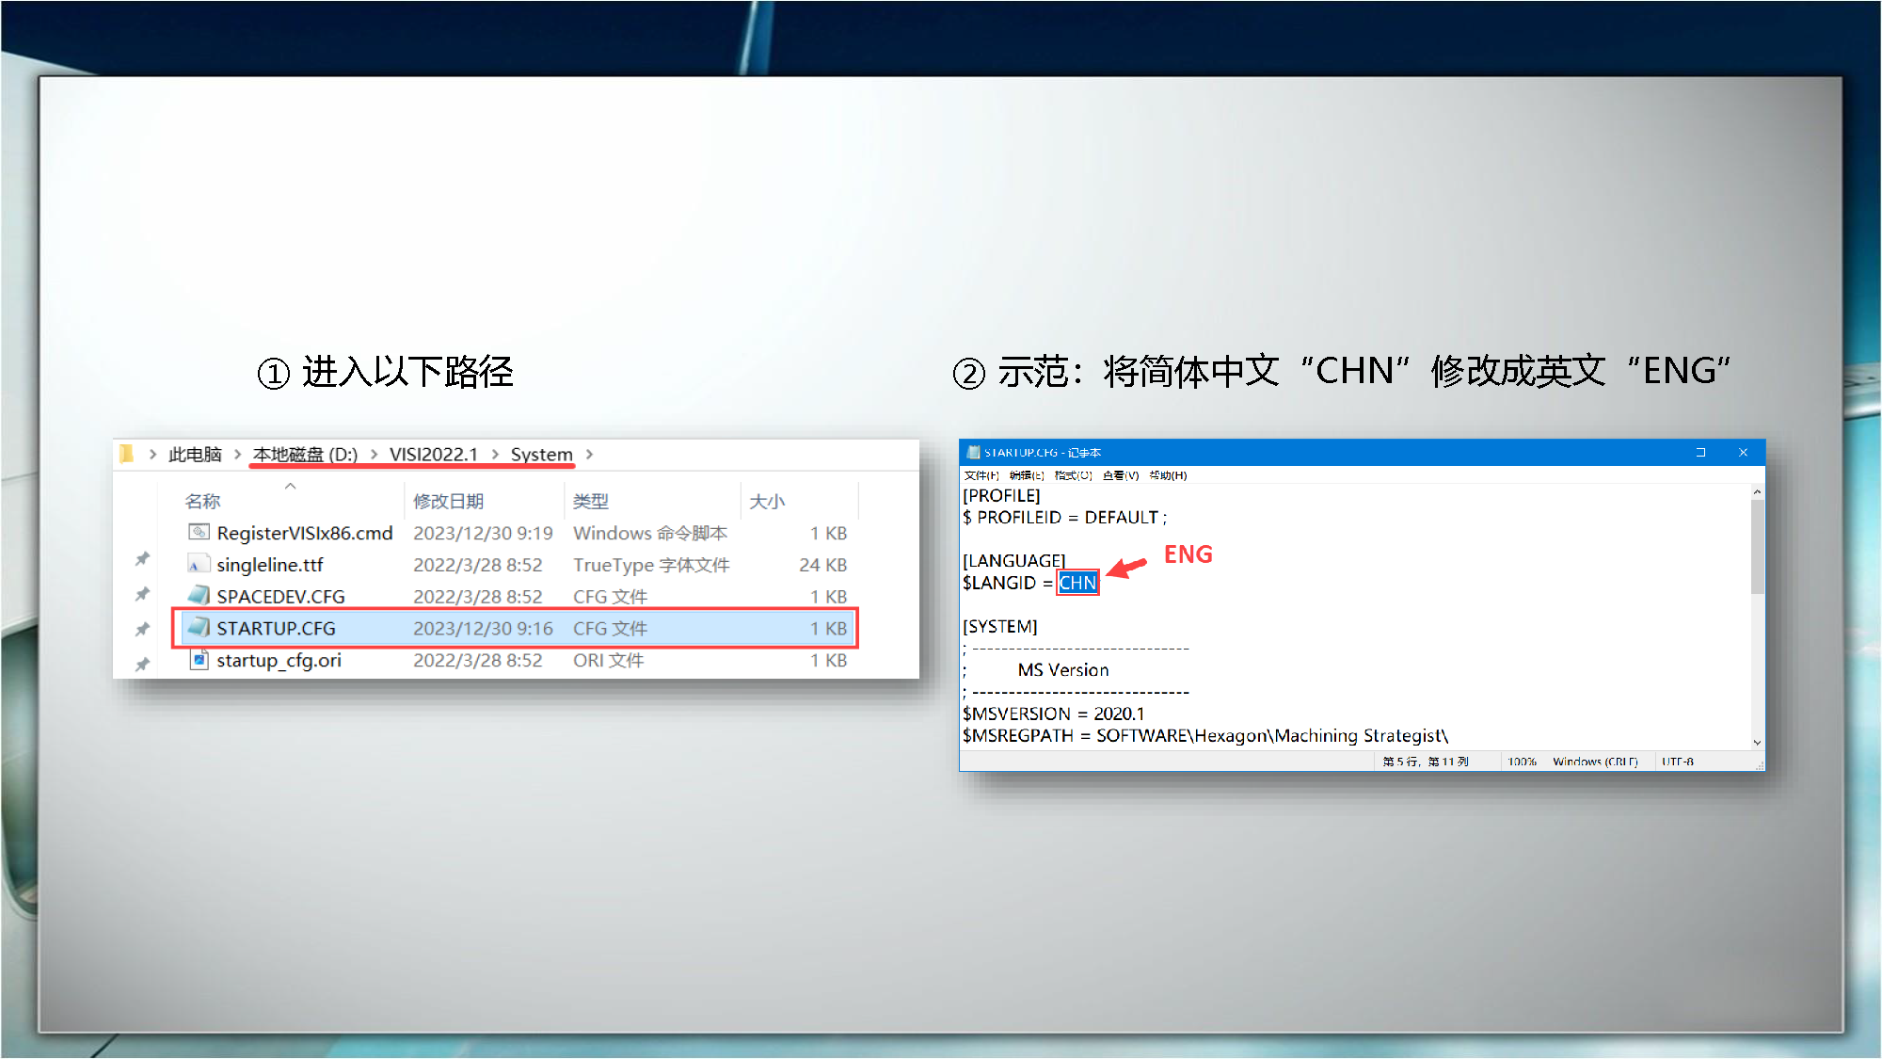Expand the chevron after 此电脑 in breadcrumb

coord(237,455)
